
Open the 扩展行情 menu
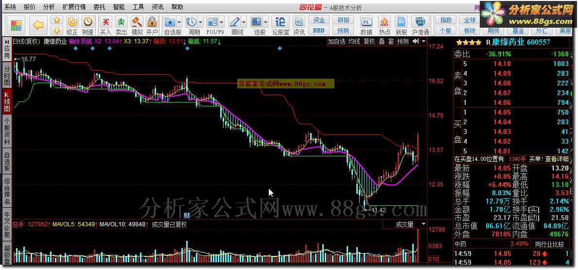[74, 7]
